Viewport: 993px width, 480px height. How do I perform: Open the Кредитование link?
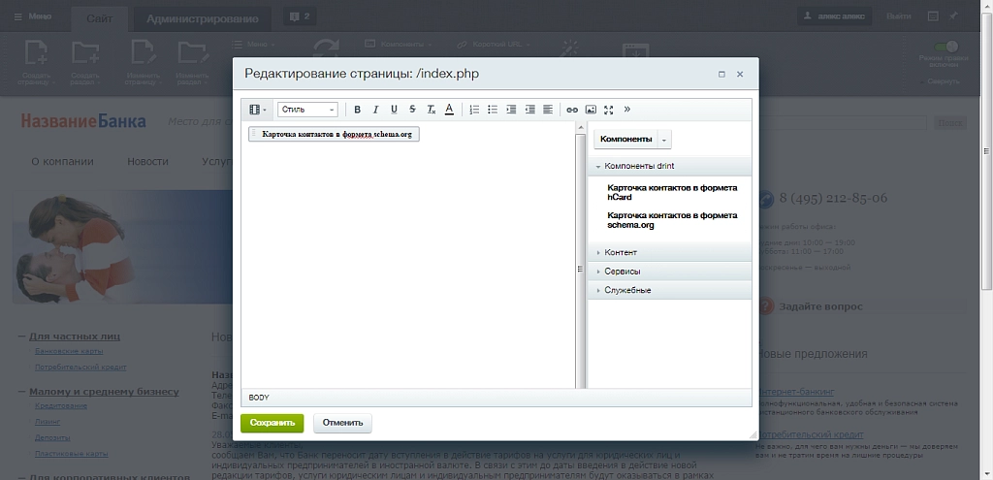(x=61, y=406)
